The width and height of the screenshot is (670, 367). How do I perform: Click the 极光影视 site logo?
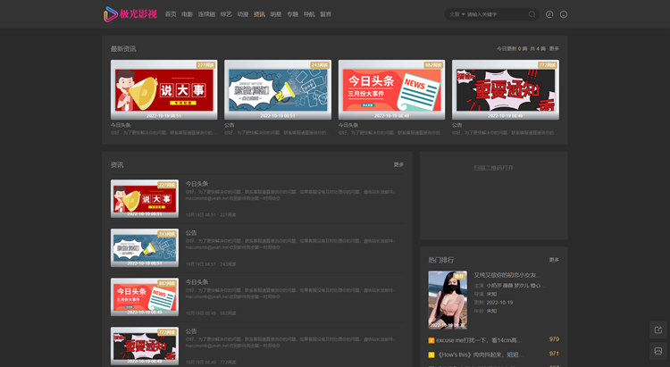(130, 14)
